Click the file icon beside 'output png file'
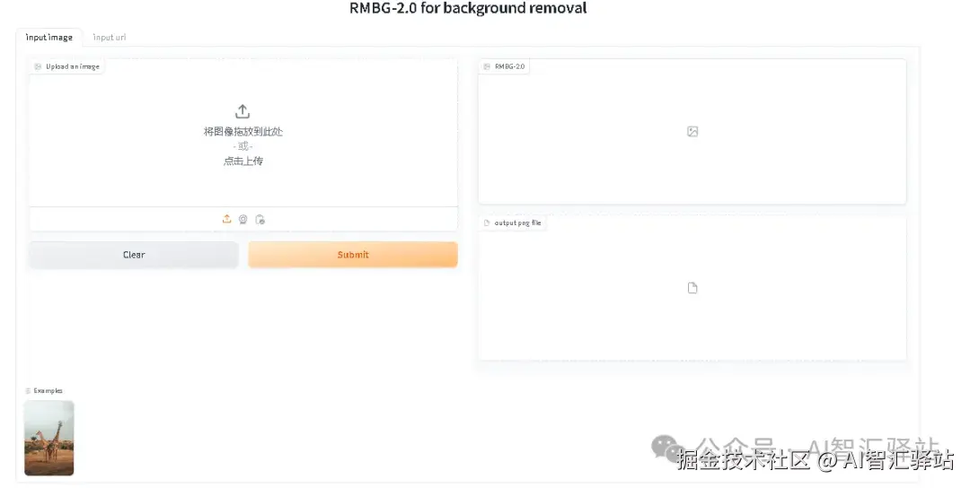970x488 pixels. pos(487,223)
